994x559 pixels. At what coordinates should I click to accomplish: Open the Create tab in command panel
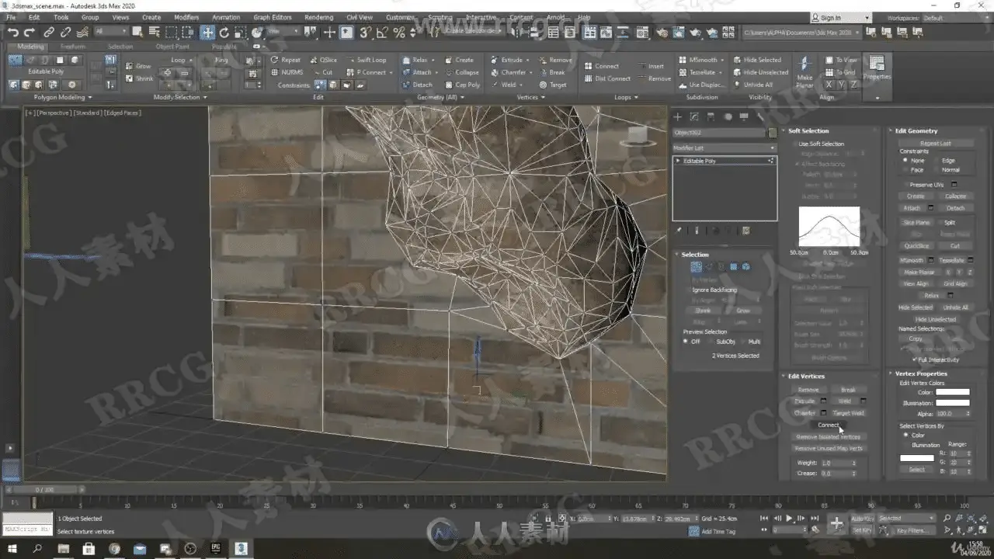(x=677, y=116)
